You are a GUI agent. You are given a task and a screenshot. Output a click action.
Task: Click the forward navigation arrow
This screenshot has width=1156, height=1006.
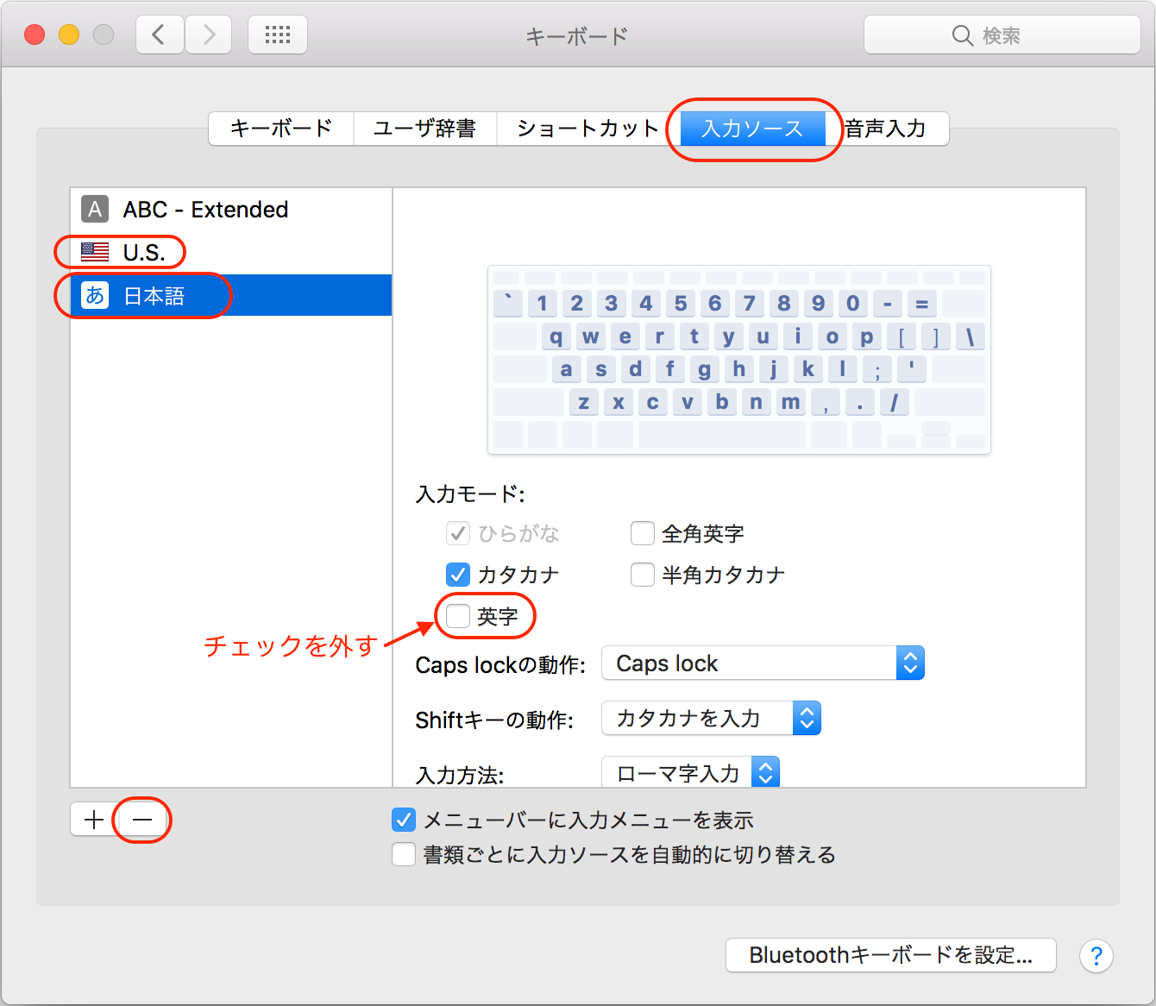[209, 35]
